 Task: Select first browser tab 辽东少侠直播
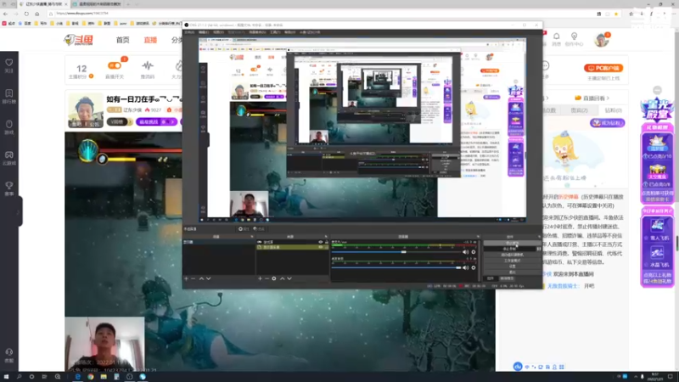42,4
